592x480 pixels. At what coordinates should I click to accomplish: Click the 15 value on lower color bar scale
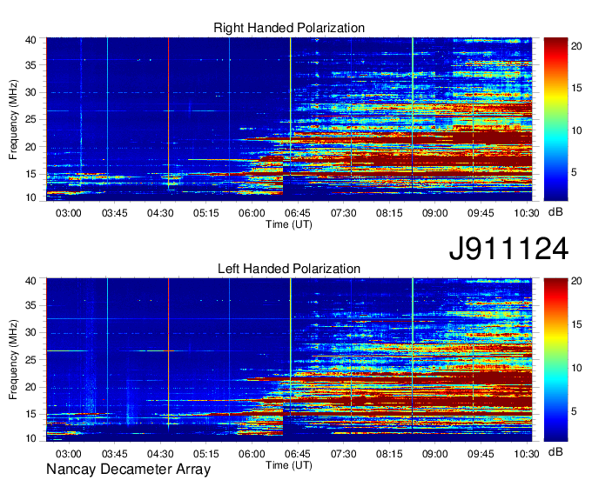(576, 324)
